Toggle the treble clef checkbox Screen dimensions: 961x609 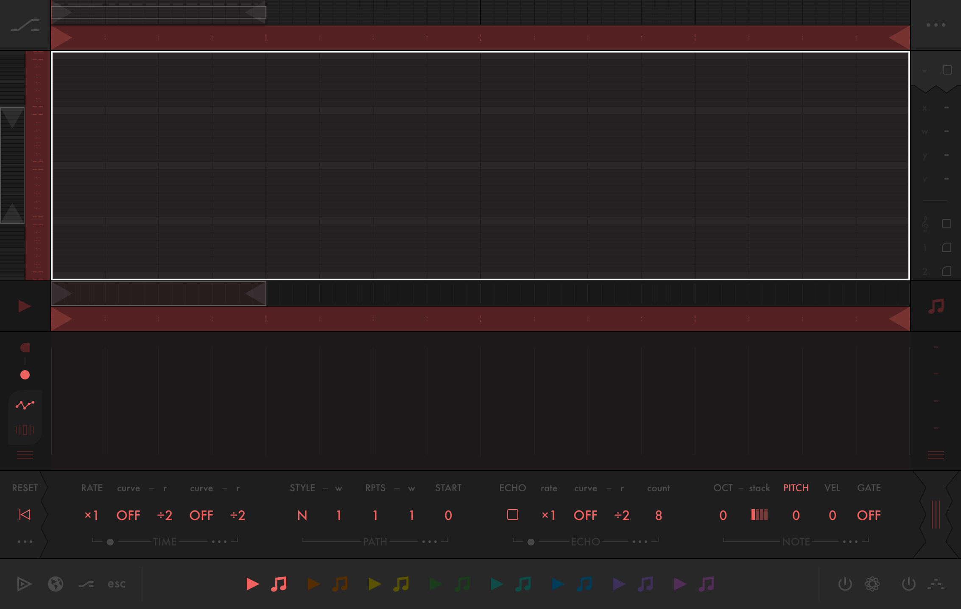pyautogui.click(x=946, y=224)
